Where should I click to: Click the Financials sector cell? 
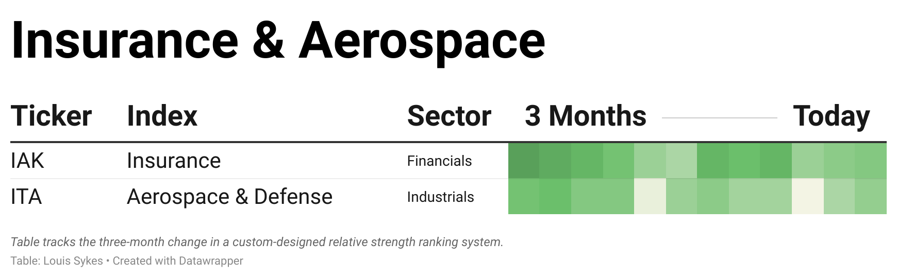click(x=439, y=161)
